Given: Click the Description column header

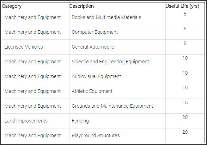Looking at the screenshot, I should (81, 6).
